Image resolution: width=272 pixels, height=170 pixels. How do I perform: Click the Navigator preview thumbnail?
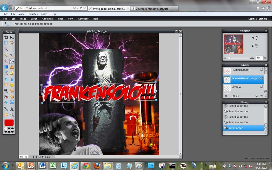click(x=233, y=44)
